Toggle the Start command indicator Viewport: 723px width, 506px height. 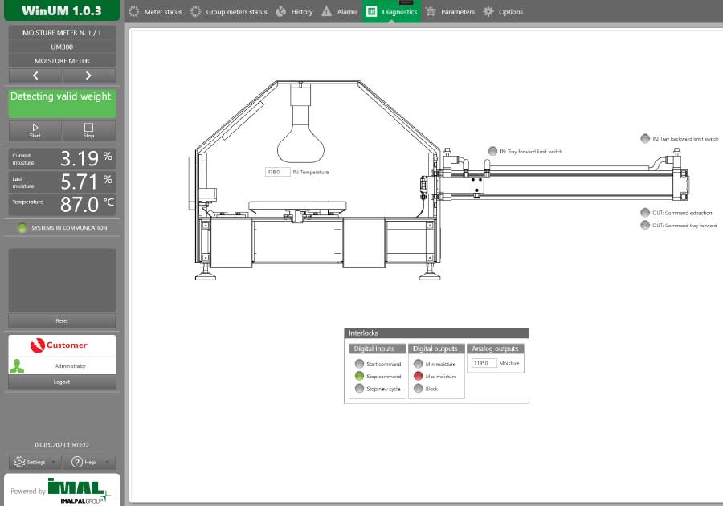(359, 364)
